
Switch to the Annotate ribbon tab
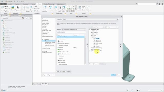click(x=26, y=4)
